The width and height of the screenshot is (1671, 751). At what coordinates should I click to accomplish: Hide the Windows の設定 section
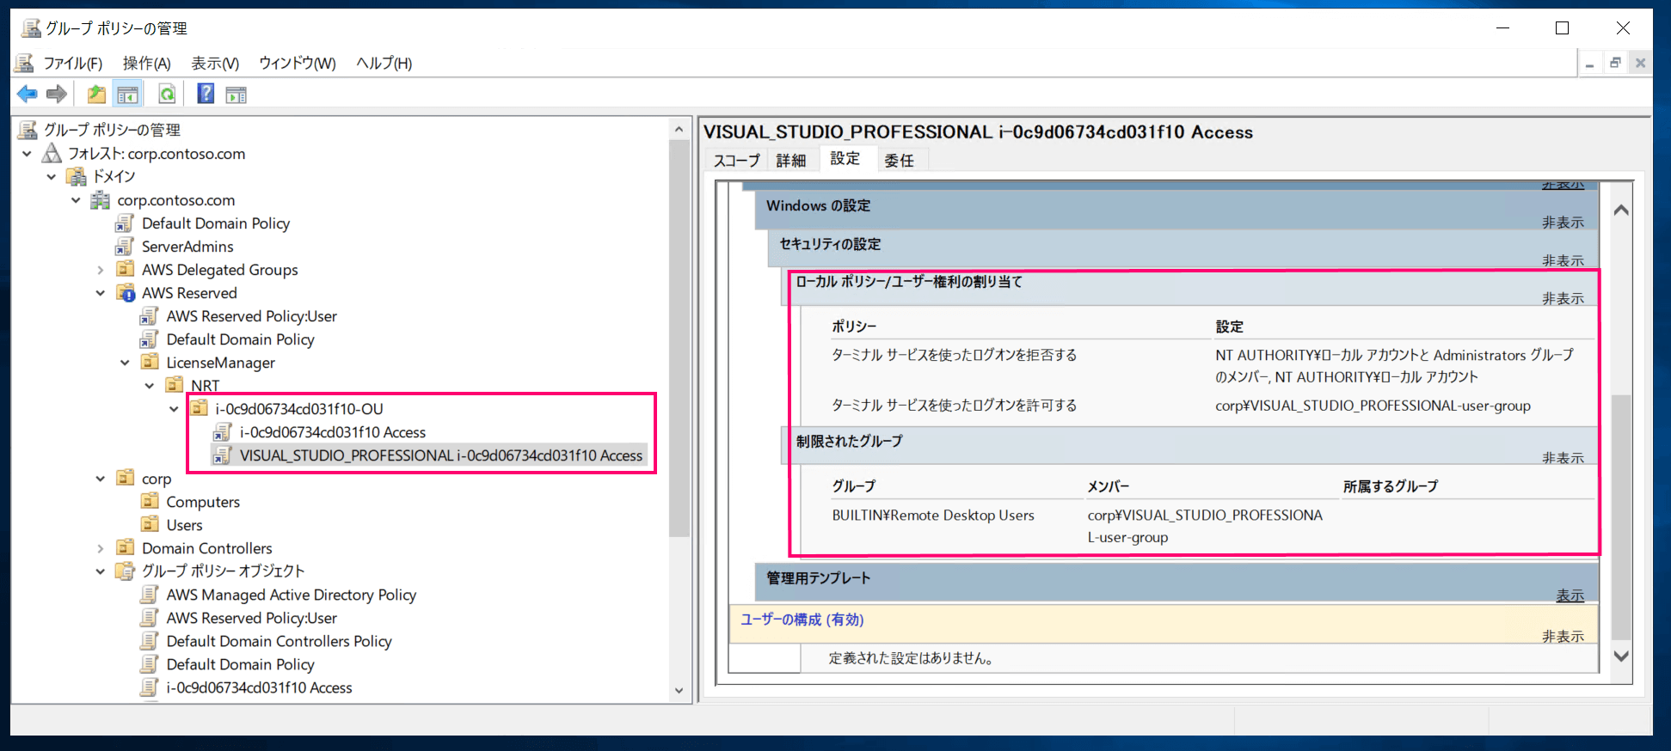1563,223
